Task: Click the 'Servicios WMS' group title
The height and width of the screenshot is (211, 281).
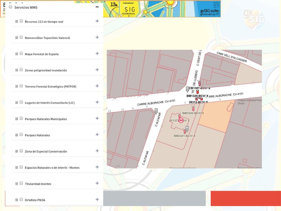Action: pos(26,7)
